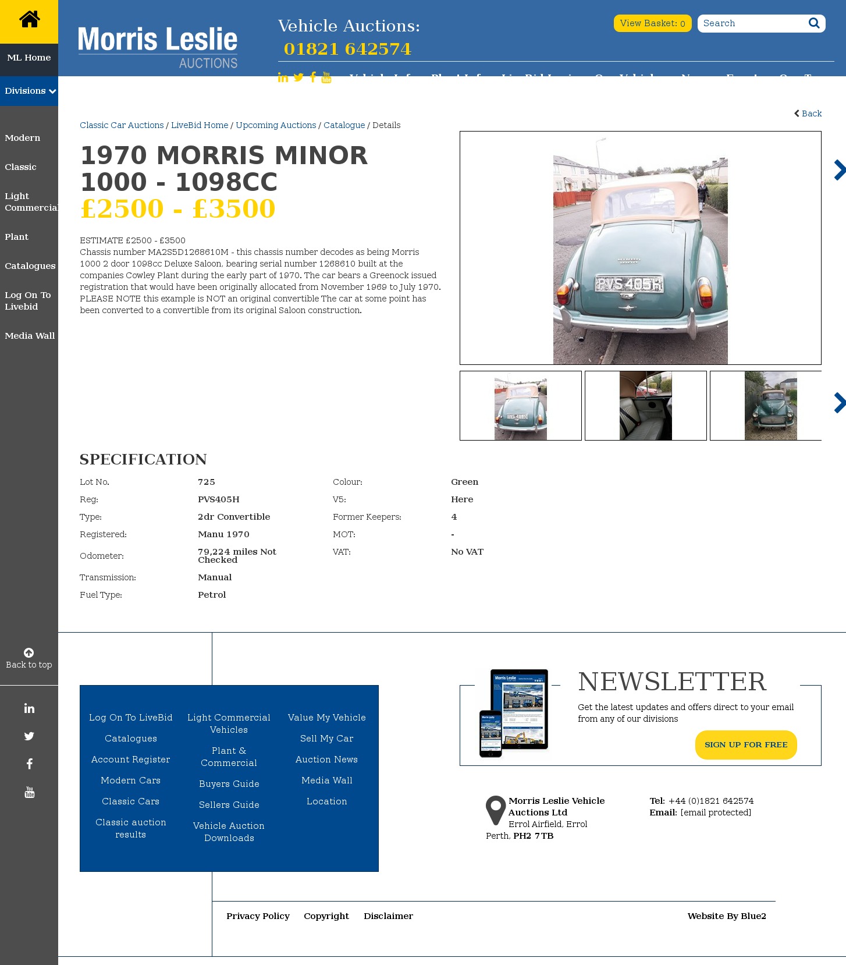Open ML Home in sidebar
The width and height of the screenshot is (846, 965).
coord(29,58)
